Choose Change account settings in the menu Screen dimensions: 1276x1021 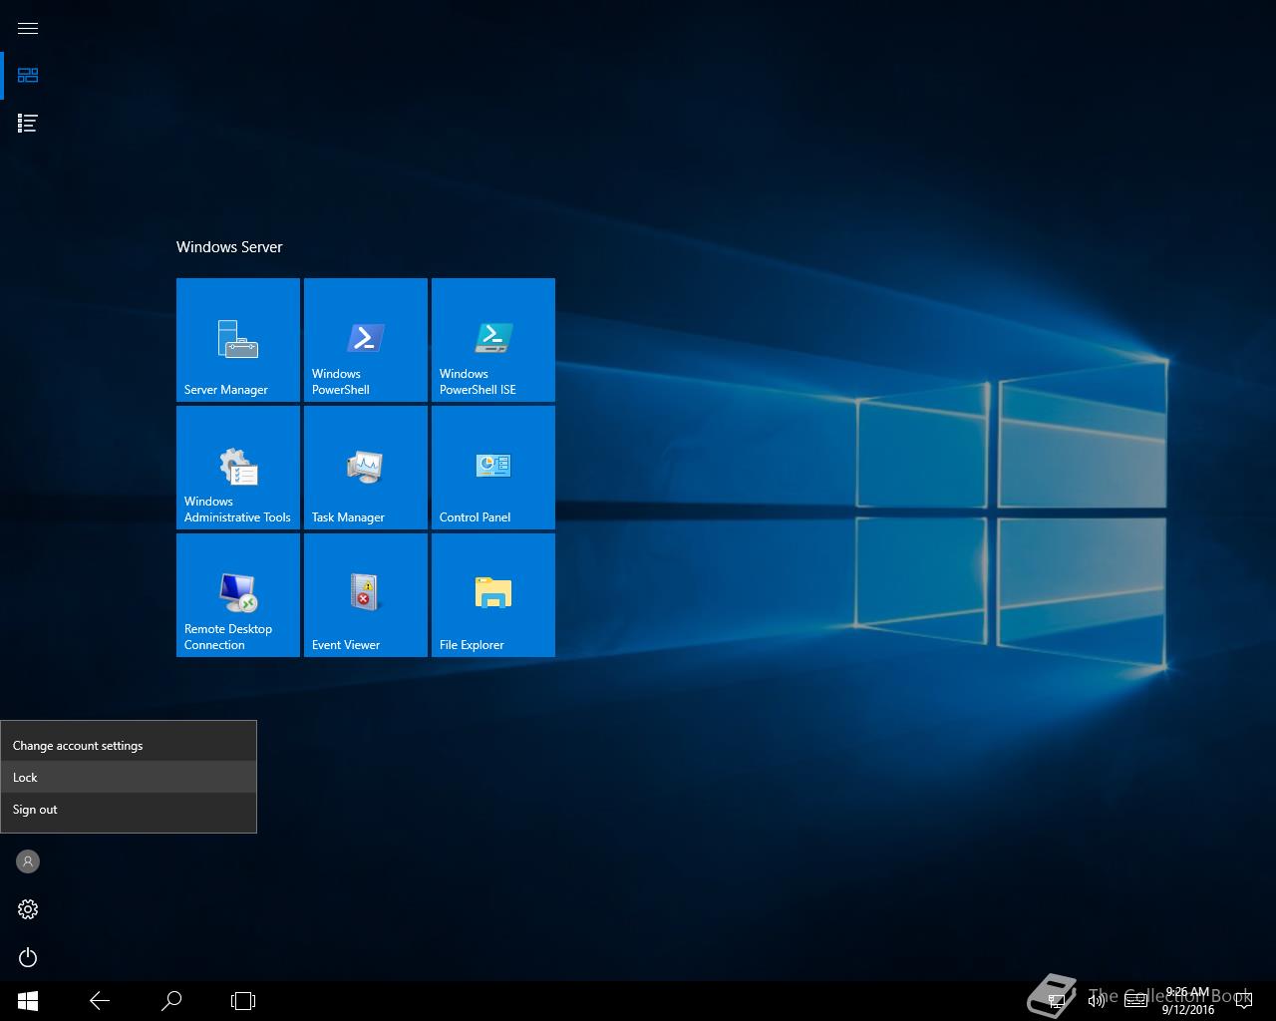[x=129, y=746]
